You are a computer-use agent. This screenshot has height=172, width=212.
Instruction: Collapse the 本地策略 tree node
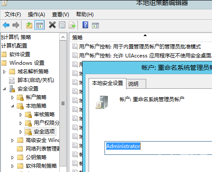(x=12, y=106)
